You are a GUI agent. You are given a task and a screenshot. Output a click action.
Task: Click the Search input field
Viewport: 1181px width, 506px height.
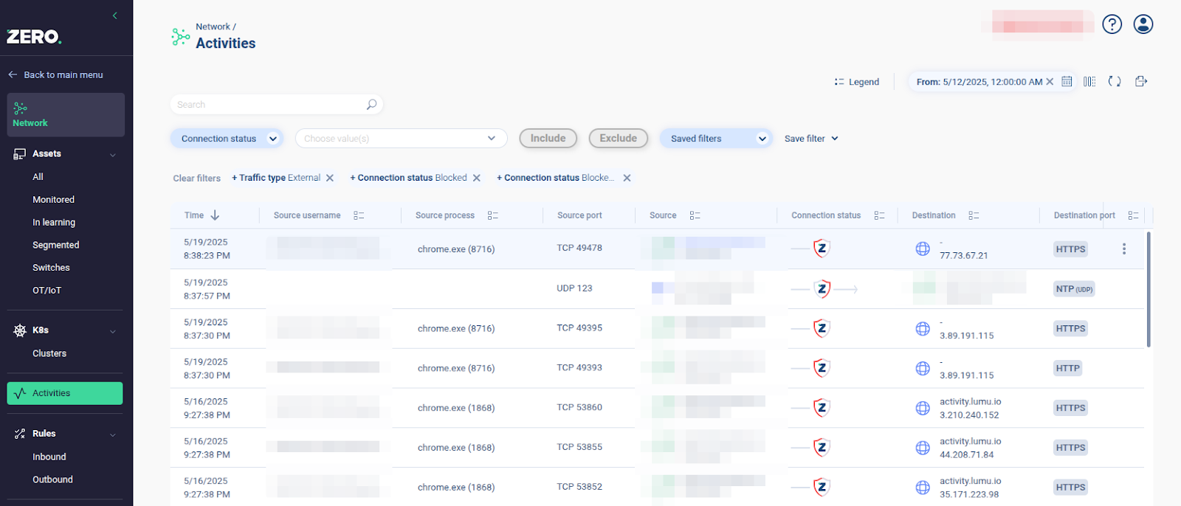(269, 105)
